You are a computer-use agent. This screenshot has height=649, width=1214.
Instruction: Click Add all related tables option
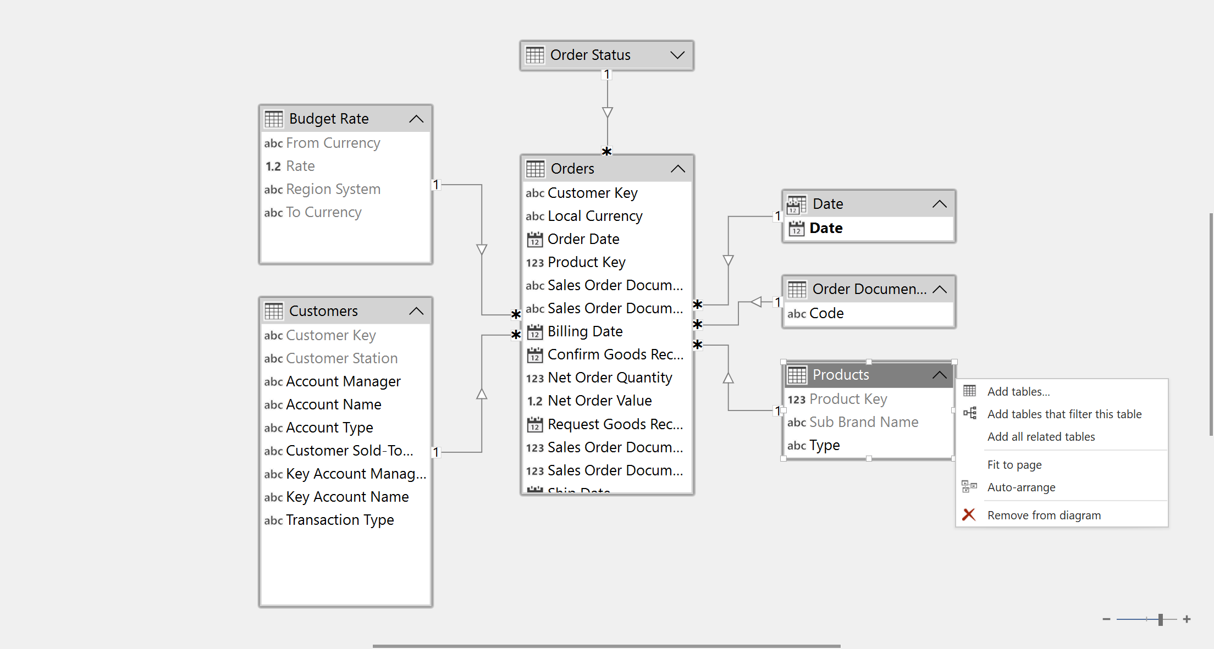tap(1041, 436)
